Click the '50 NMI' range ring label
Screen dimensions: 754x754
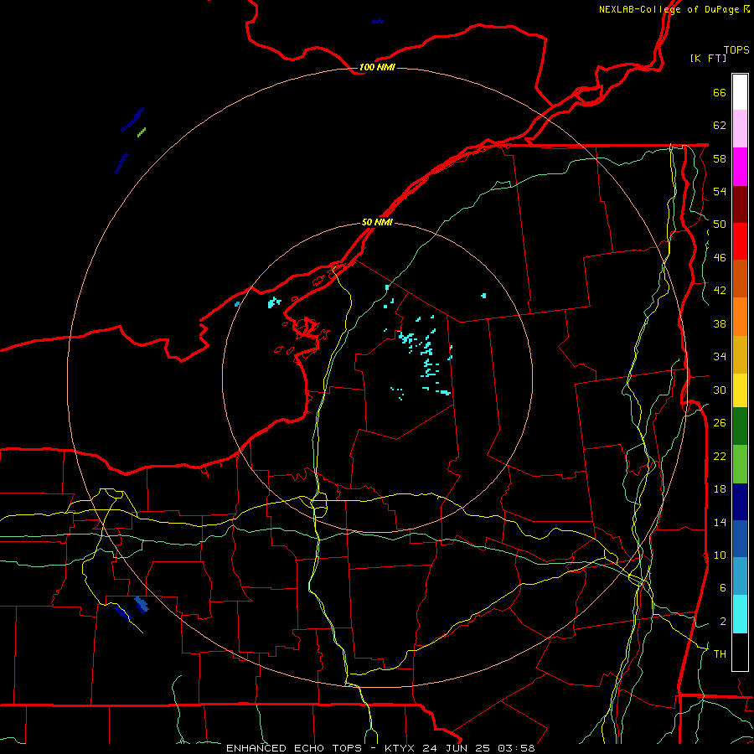click(377, 222)
